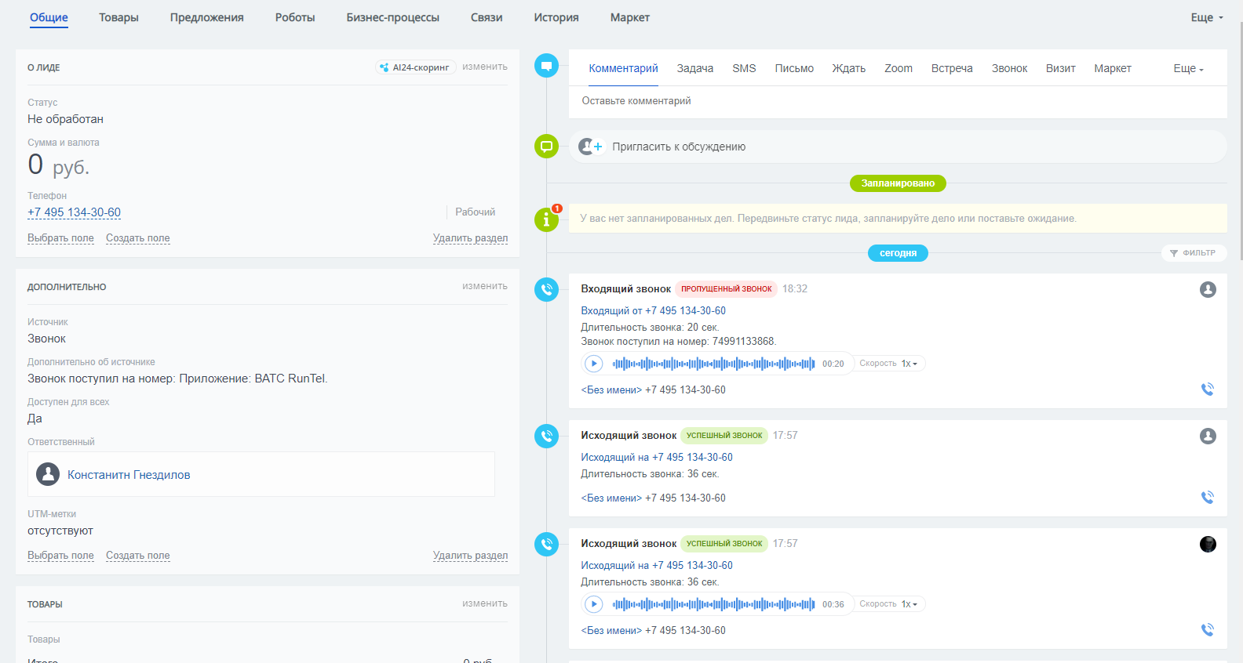Click the call icon on the outgoing call without recording
The image size is (1243, 663).
click(1208, 497)
